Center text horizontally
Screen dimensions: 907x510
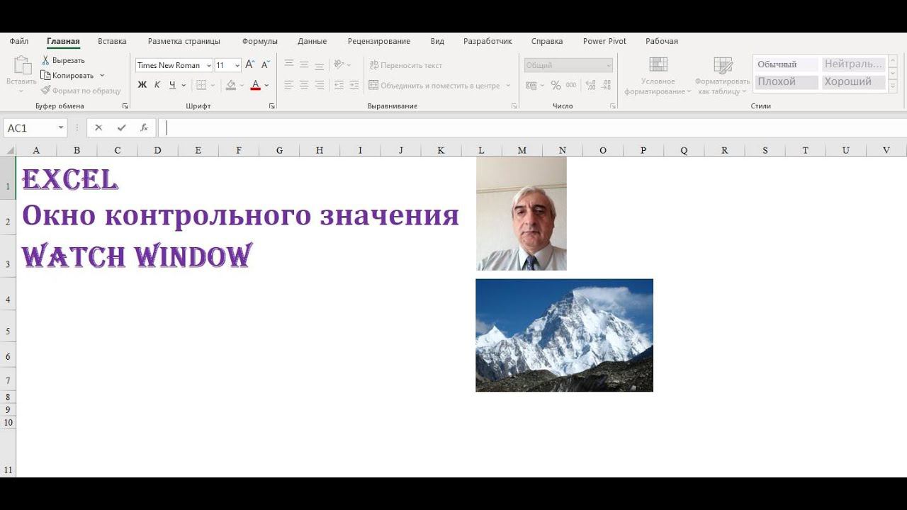pos(304,85)
